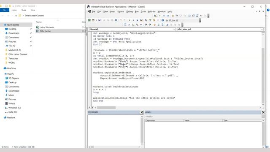Open the Debug menu

(x=130, y=11)
